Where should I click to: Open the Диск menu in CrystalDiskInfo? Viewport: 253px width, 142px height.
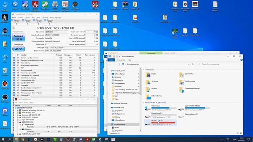pos(38,17)
